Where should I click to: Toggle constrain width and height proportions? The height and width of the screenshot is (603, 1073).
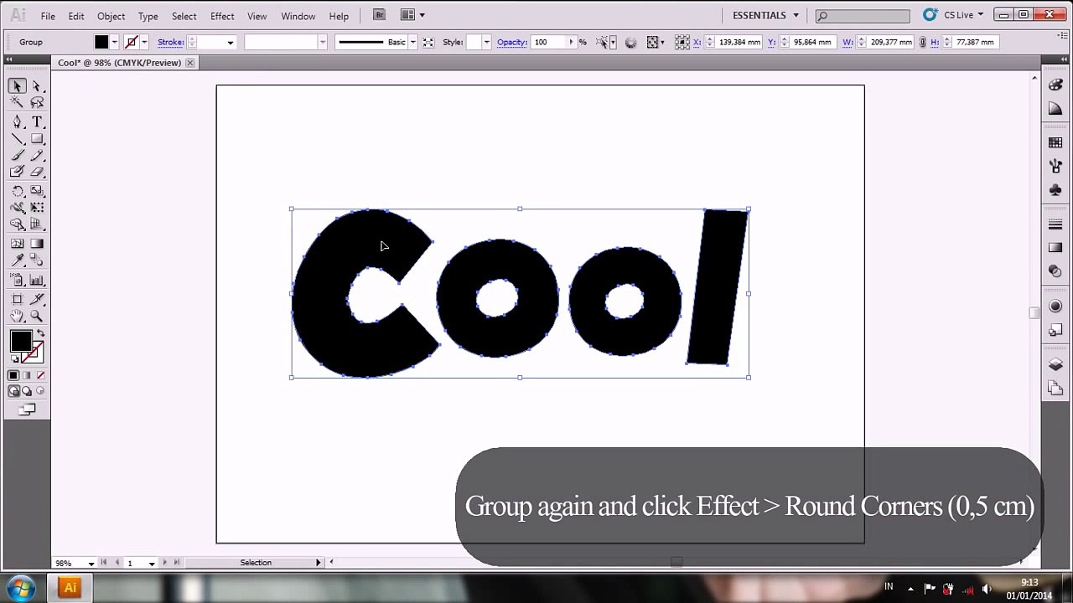tap(922, 42)
